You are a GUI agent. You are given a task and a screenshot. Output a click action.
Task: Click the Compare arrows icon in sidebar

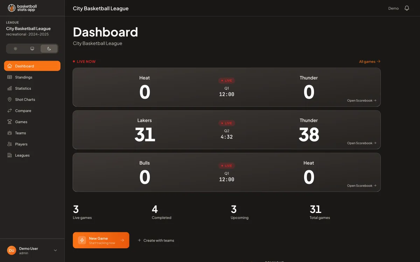pos(9,111)
